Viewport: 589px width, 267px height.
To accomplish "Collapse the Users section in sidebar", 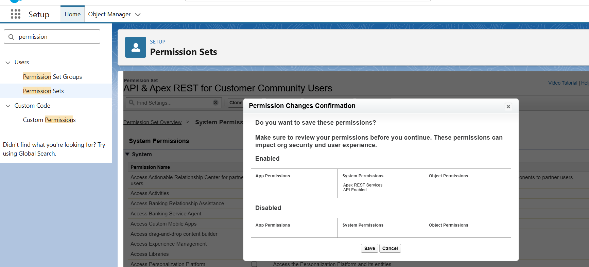I will tap(8, 63).
